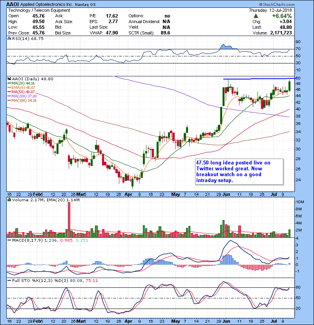Select the AAOI ticker symbol in the header
The image size is (314, 325).
coord(13,4)
